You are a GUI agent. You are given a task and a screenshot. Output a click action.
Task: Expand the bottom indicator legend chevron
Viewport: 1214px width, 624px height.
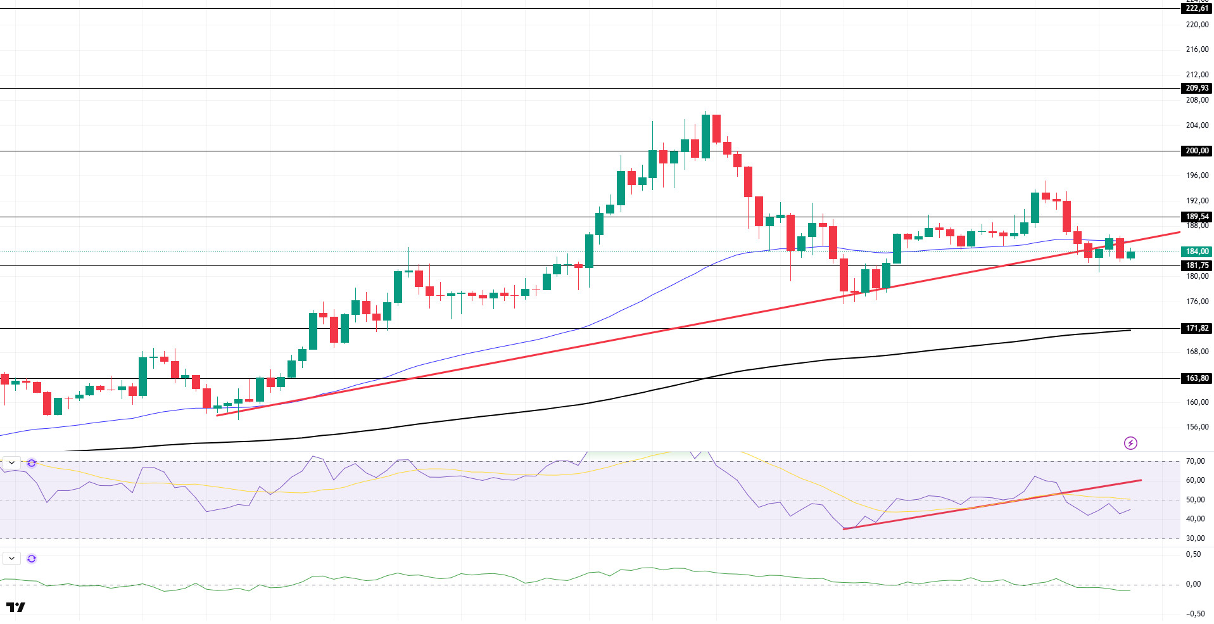[11, 559]
